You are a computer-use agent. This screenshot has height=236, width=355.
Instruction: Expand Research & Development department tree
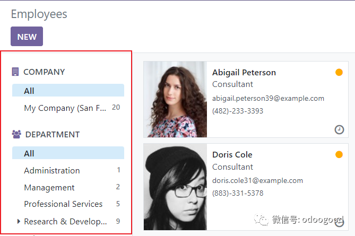pyautogui.click(x=19, y=221)
